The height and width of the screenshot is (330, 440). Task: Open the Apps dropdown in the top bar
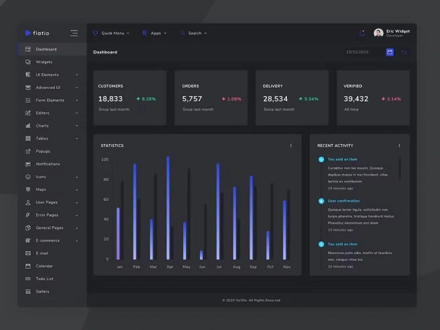tap(154, 33)
